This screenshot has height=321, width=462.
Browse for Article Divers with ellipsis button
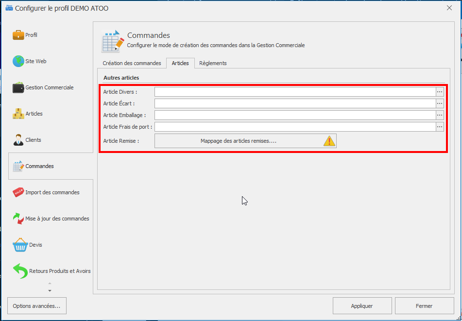point(440,92)
